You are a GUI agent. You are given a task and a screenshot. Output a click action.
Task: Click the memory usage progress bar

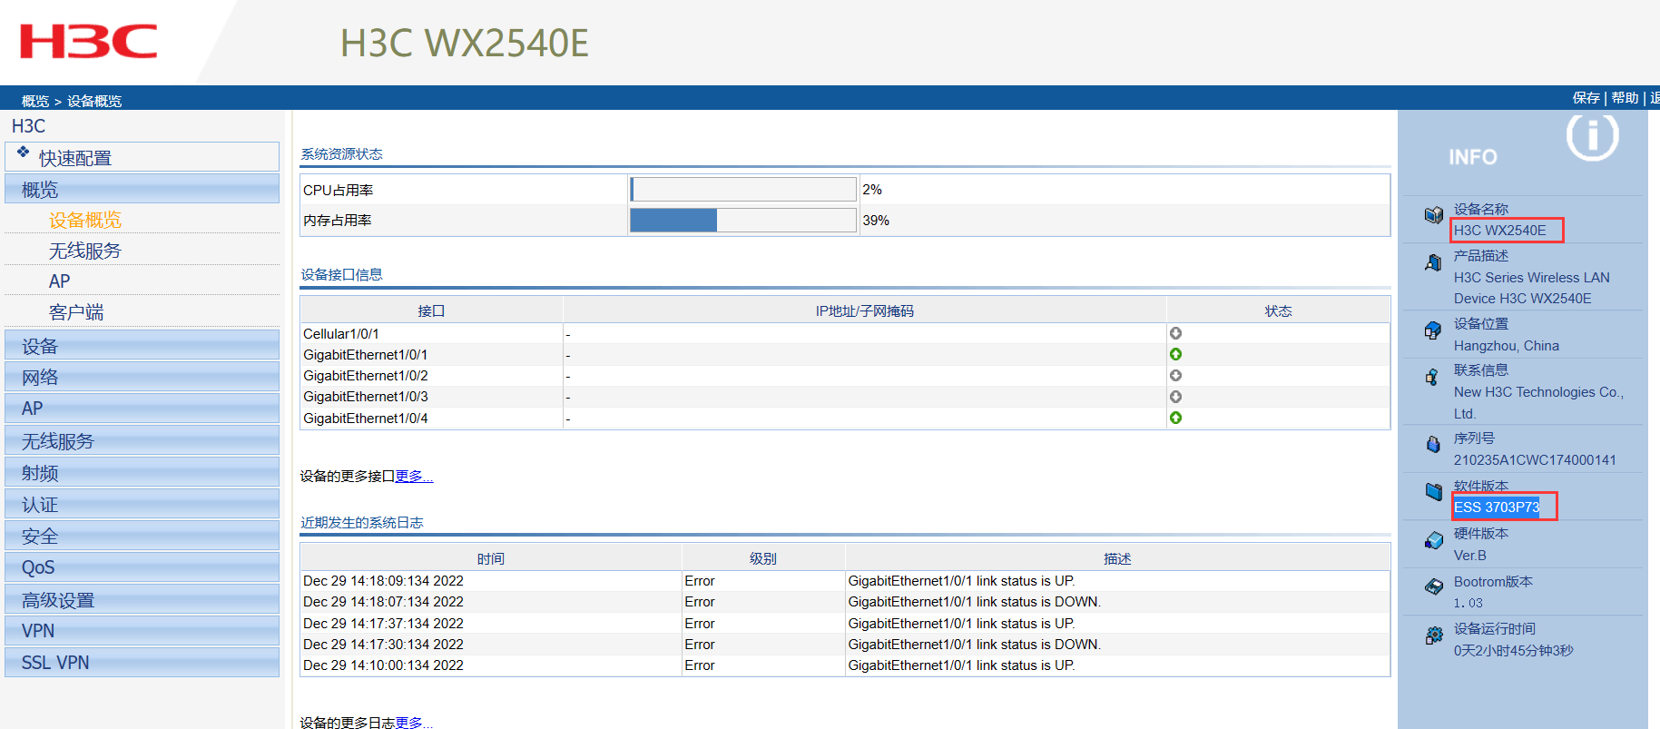(743, 220)
